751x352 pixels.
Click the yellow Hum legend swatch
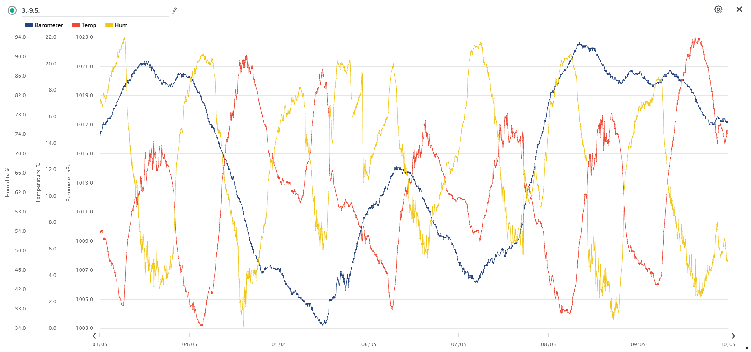point(109,25)
